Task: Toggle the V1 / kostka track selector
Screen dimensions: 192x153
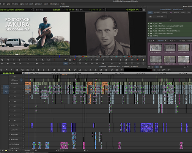Action: tap(14, 83)
